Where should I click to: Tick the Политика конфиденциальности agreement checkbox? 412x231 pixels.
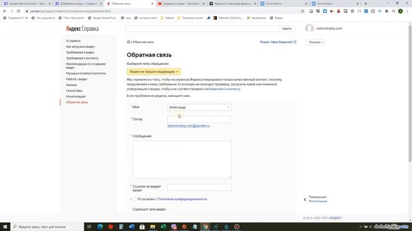135,199
